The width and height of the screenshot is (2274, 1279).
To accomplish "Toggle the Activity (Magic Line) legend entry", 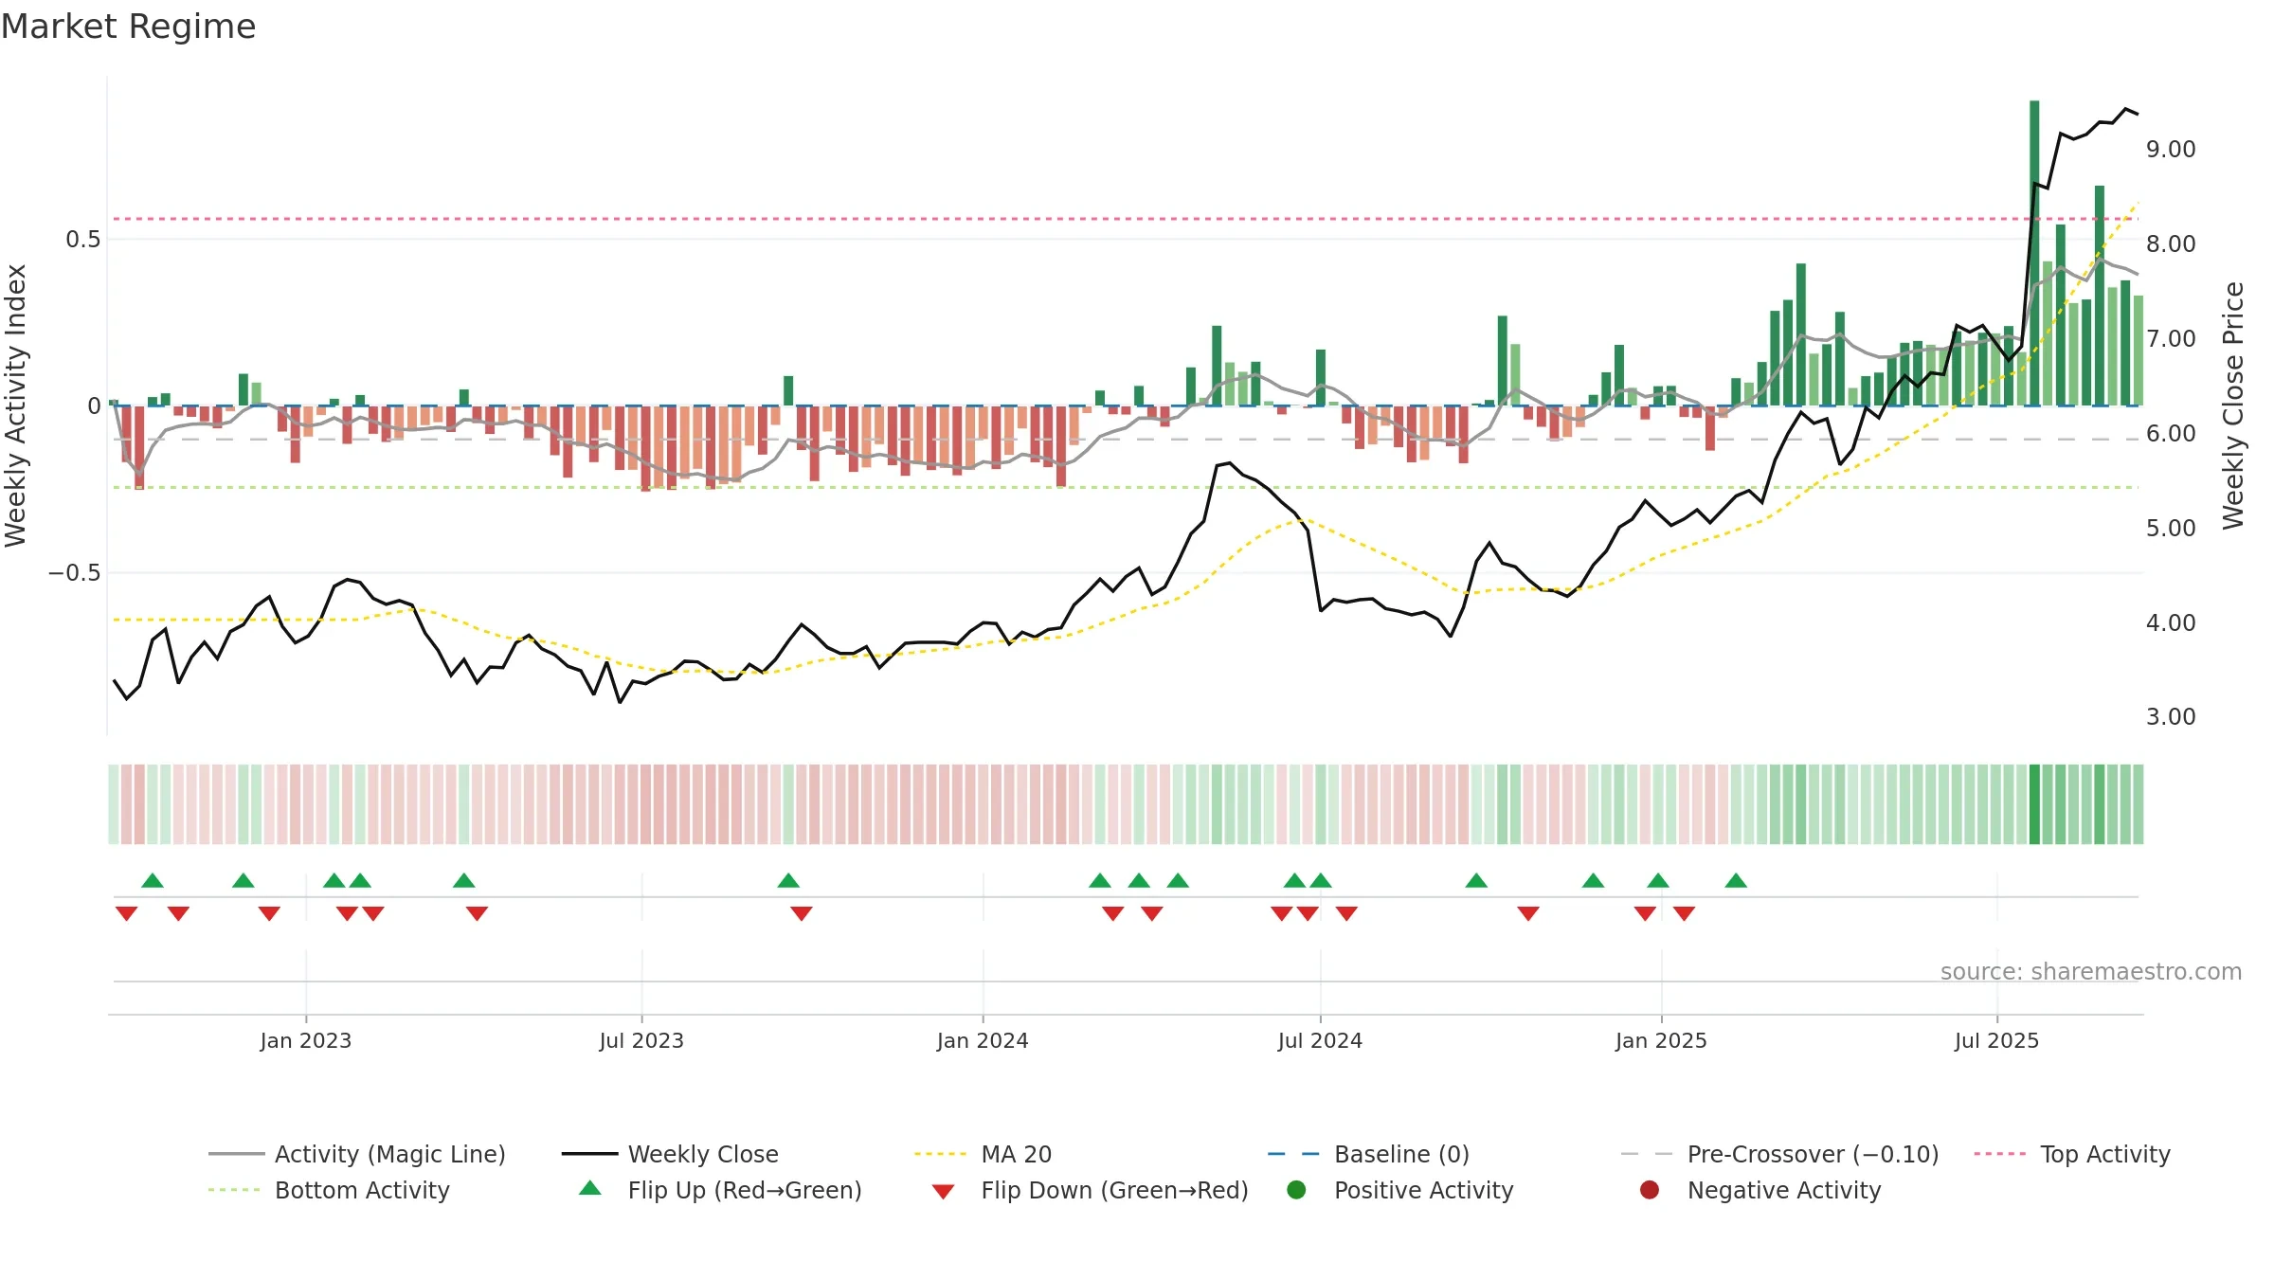I will [357, 1154].
